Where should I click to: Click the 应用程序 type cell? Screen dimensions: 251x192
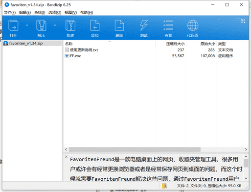pyautogui.click(x=226, y=56)
